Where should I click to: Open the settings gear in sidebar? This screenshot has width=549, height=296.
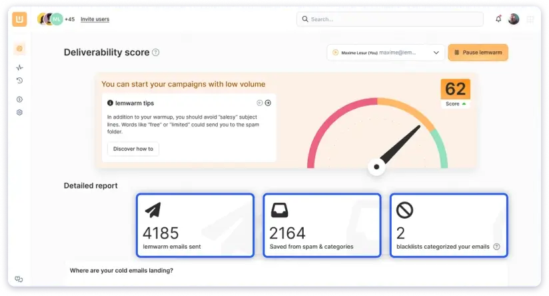tap(20, 113)
